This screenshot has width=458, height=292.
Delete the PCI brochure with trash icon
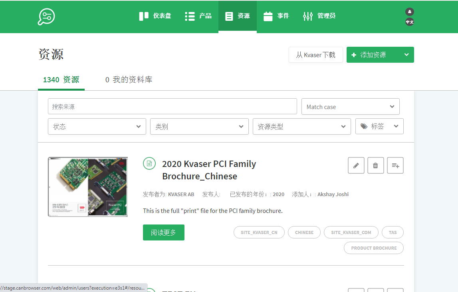pyautogui.click(x=376, y=165)
